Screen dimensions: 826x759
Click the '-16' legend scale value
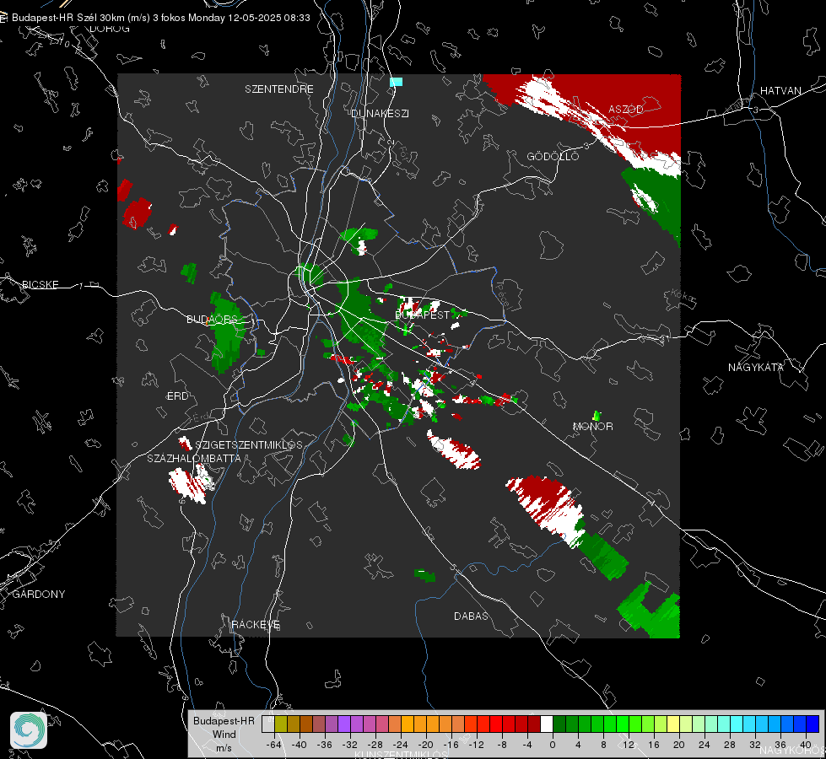pos(451,745)
